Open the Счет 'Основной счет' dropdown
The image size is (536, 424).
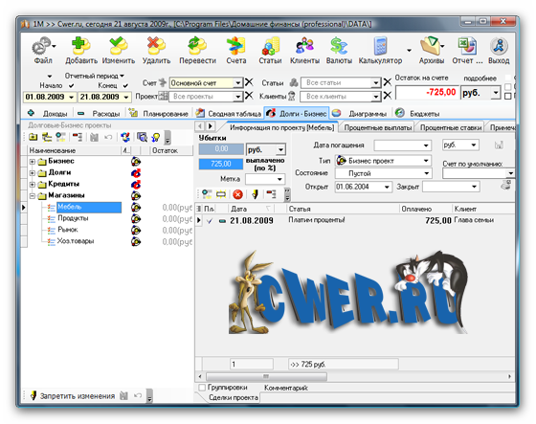238,82
